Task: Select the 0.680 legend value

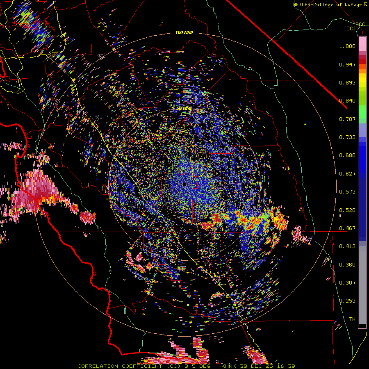Action: point(347,155)
